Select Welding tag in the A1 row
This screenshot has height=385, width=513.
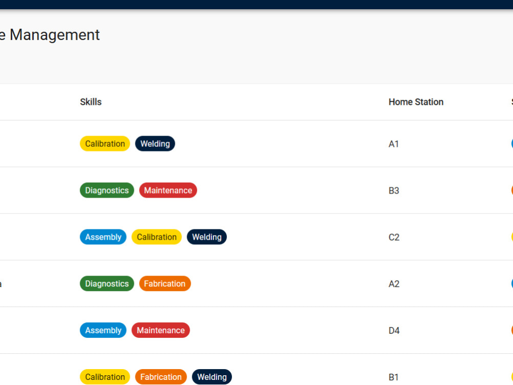pos(155,144)
